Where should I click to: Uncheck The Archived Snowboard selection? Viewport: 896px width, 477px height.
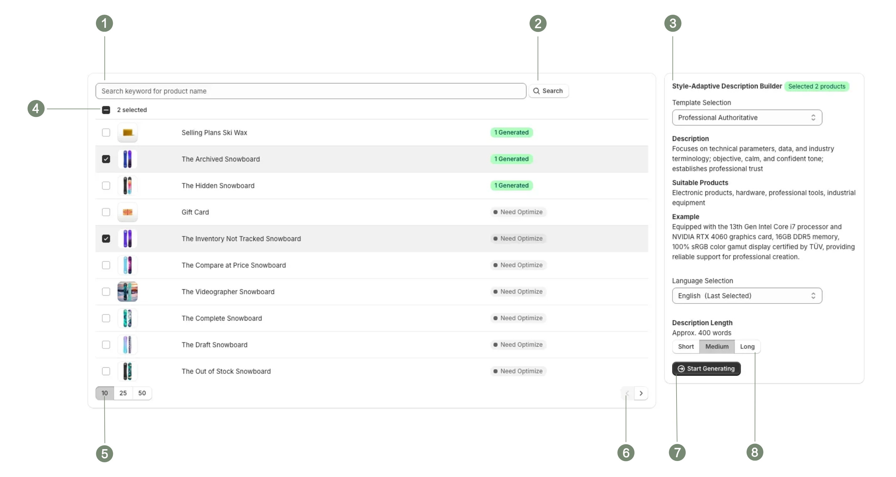[x=106, y=159]
